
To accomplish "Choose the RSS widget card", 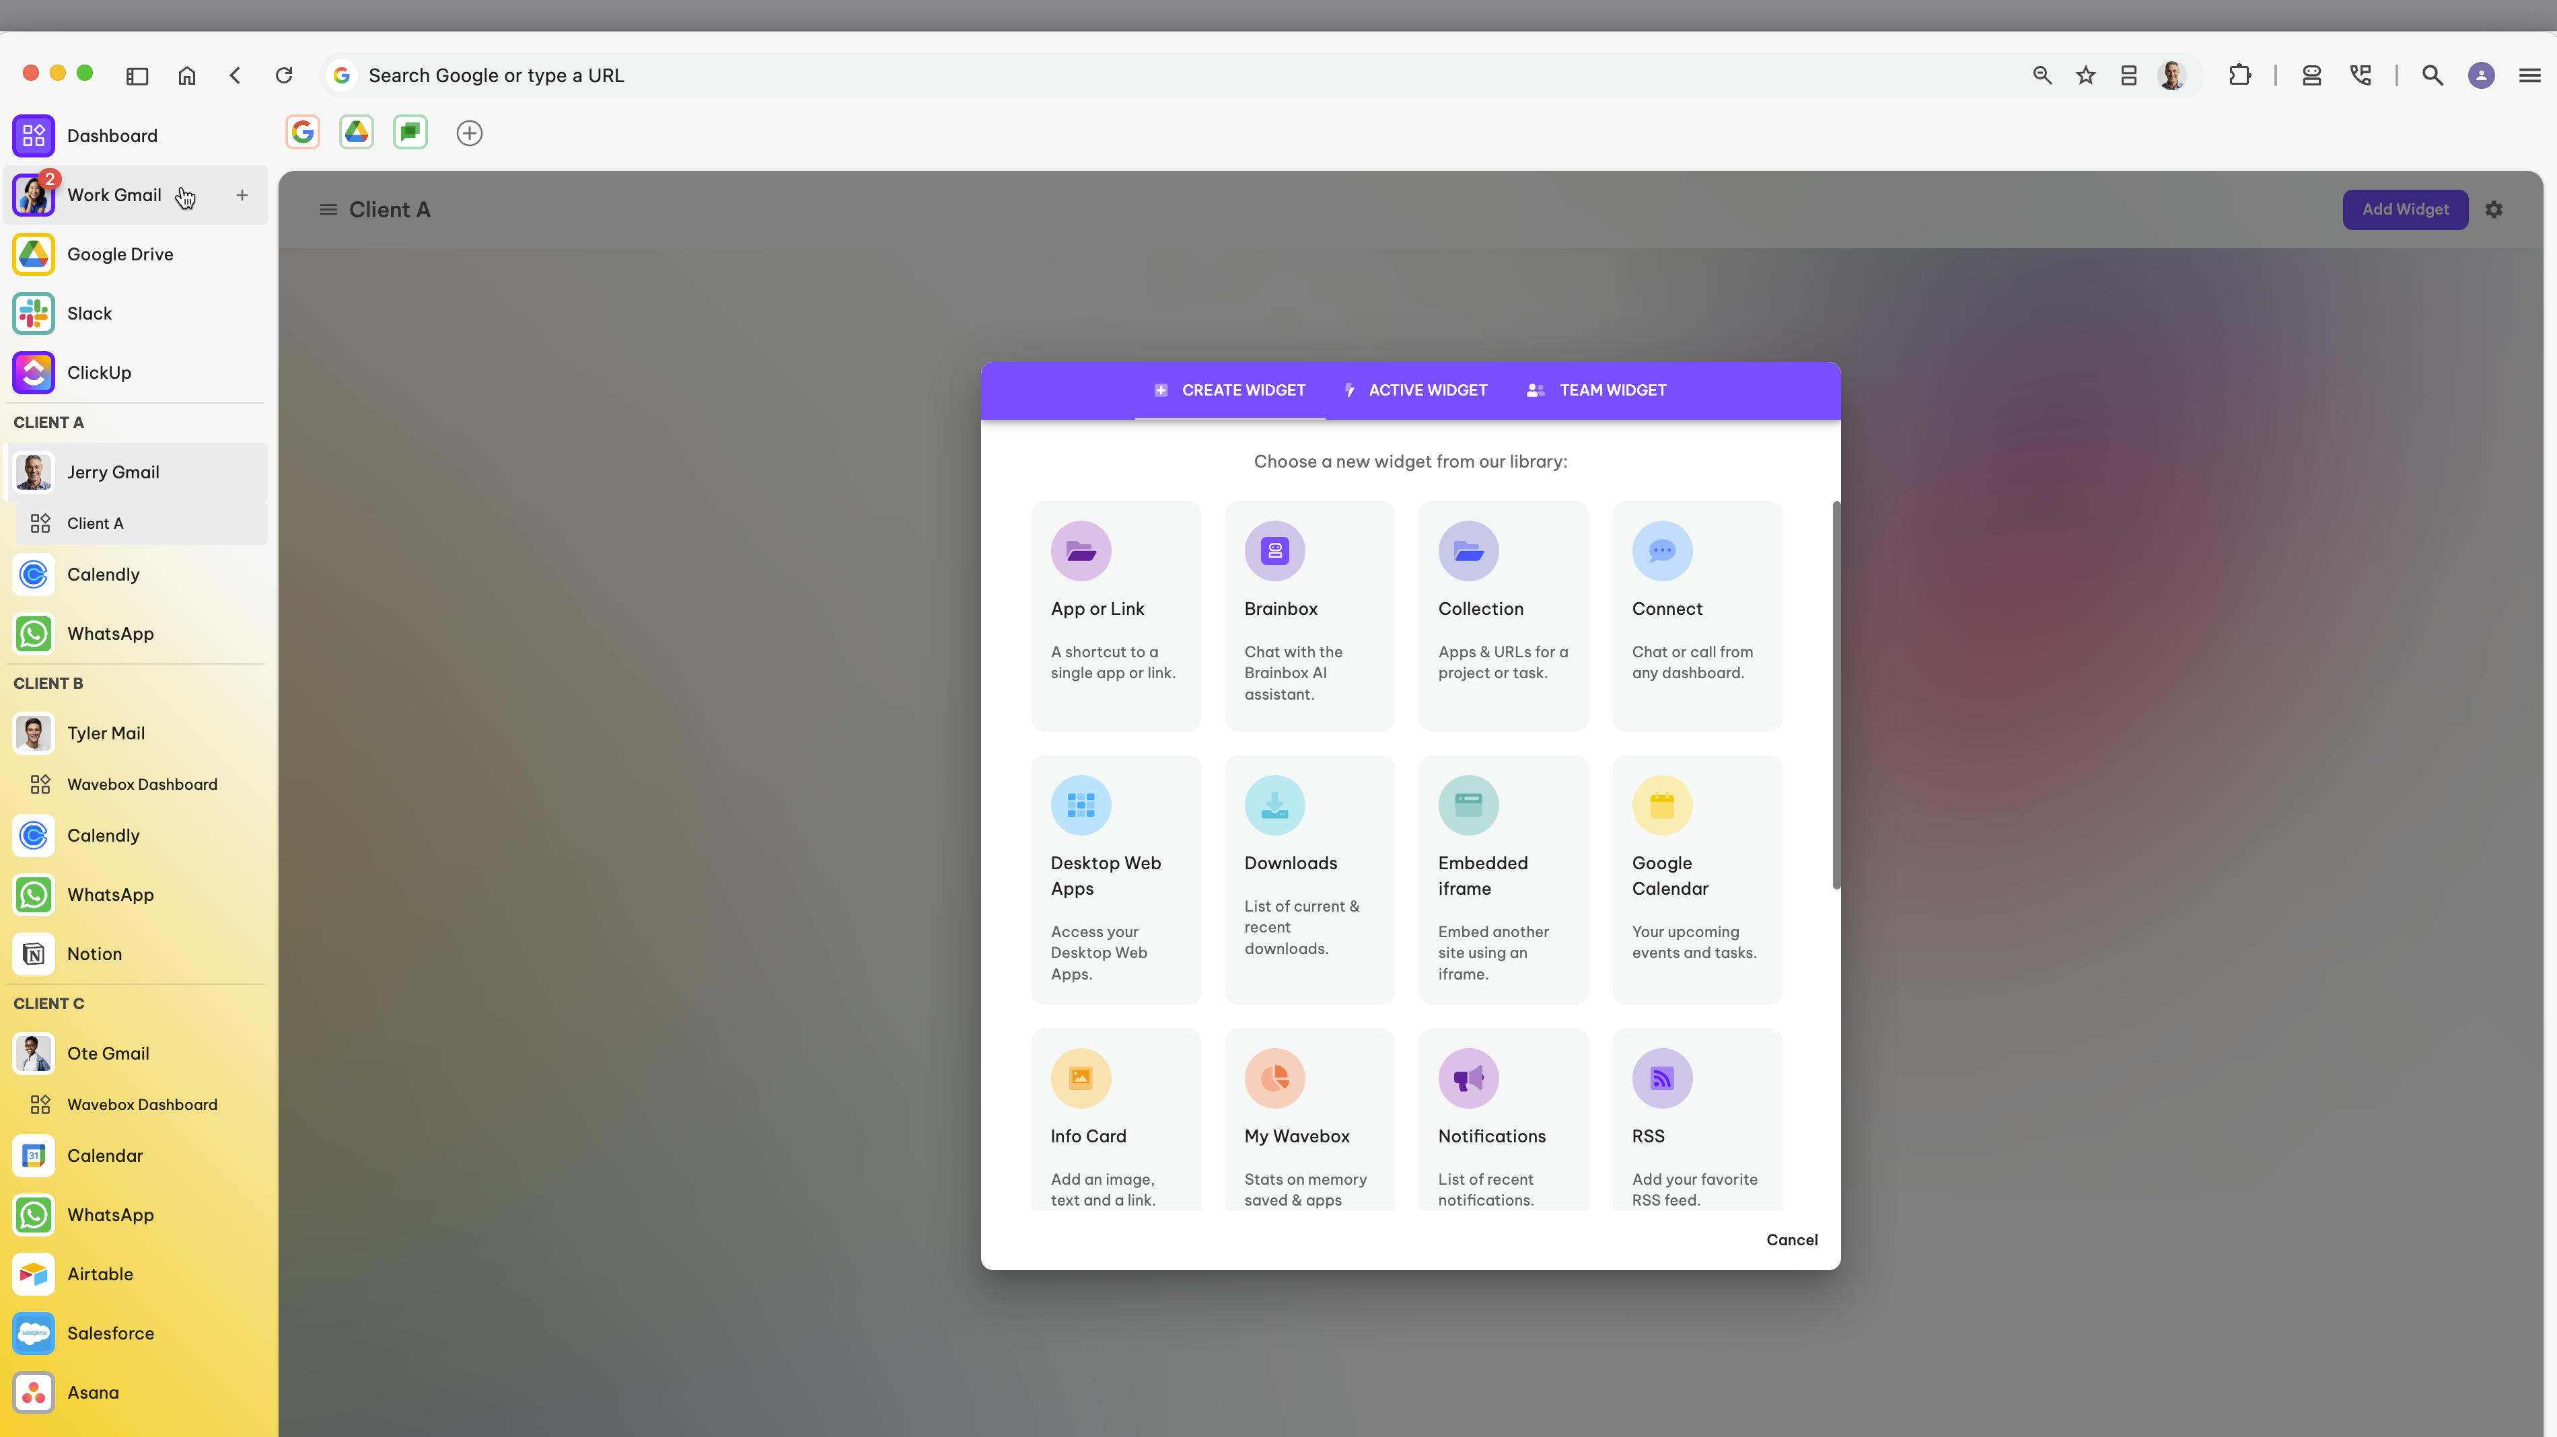I will pyautogui.click(x=1698, y=1120).
